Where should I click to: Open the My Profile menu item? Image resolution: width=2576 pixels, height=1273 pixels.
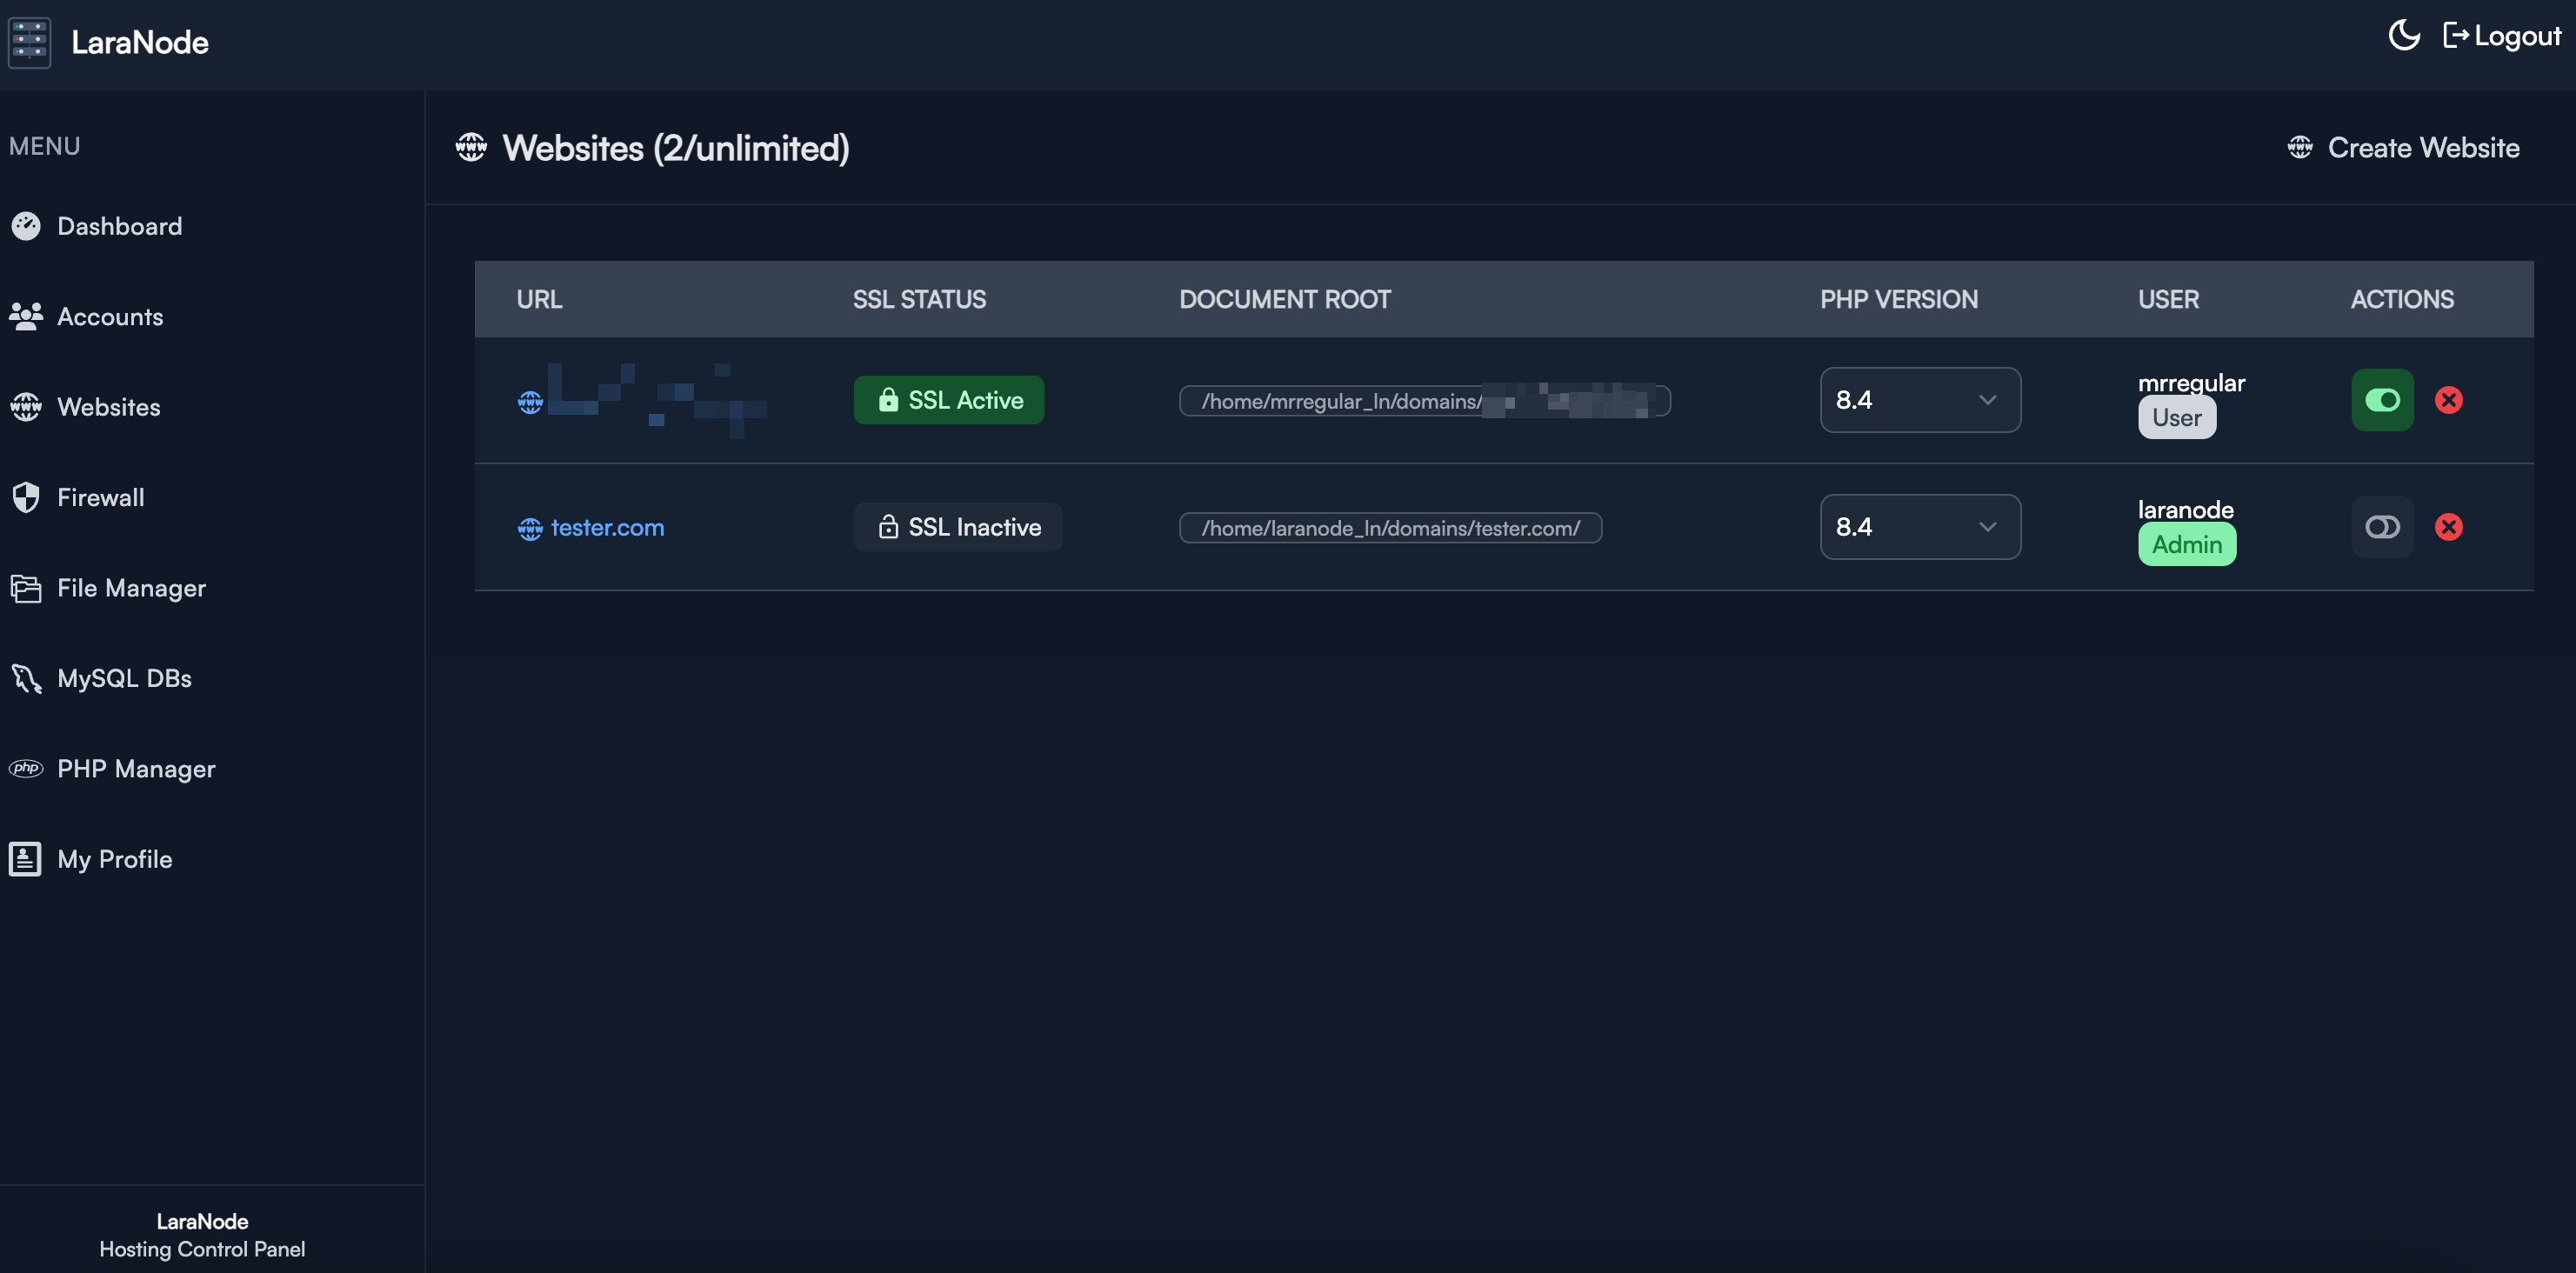pos(114,859)
